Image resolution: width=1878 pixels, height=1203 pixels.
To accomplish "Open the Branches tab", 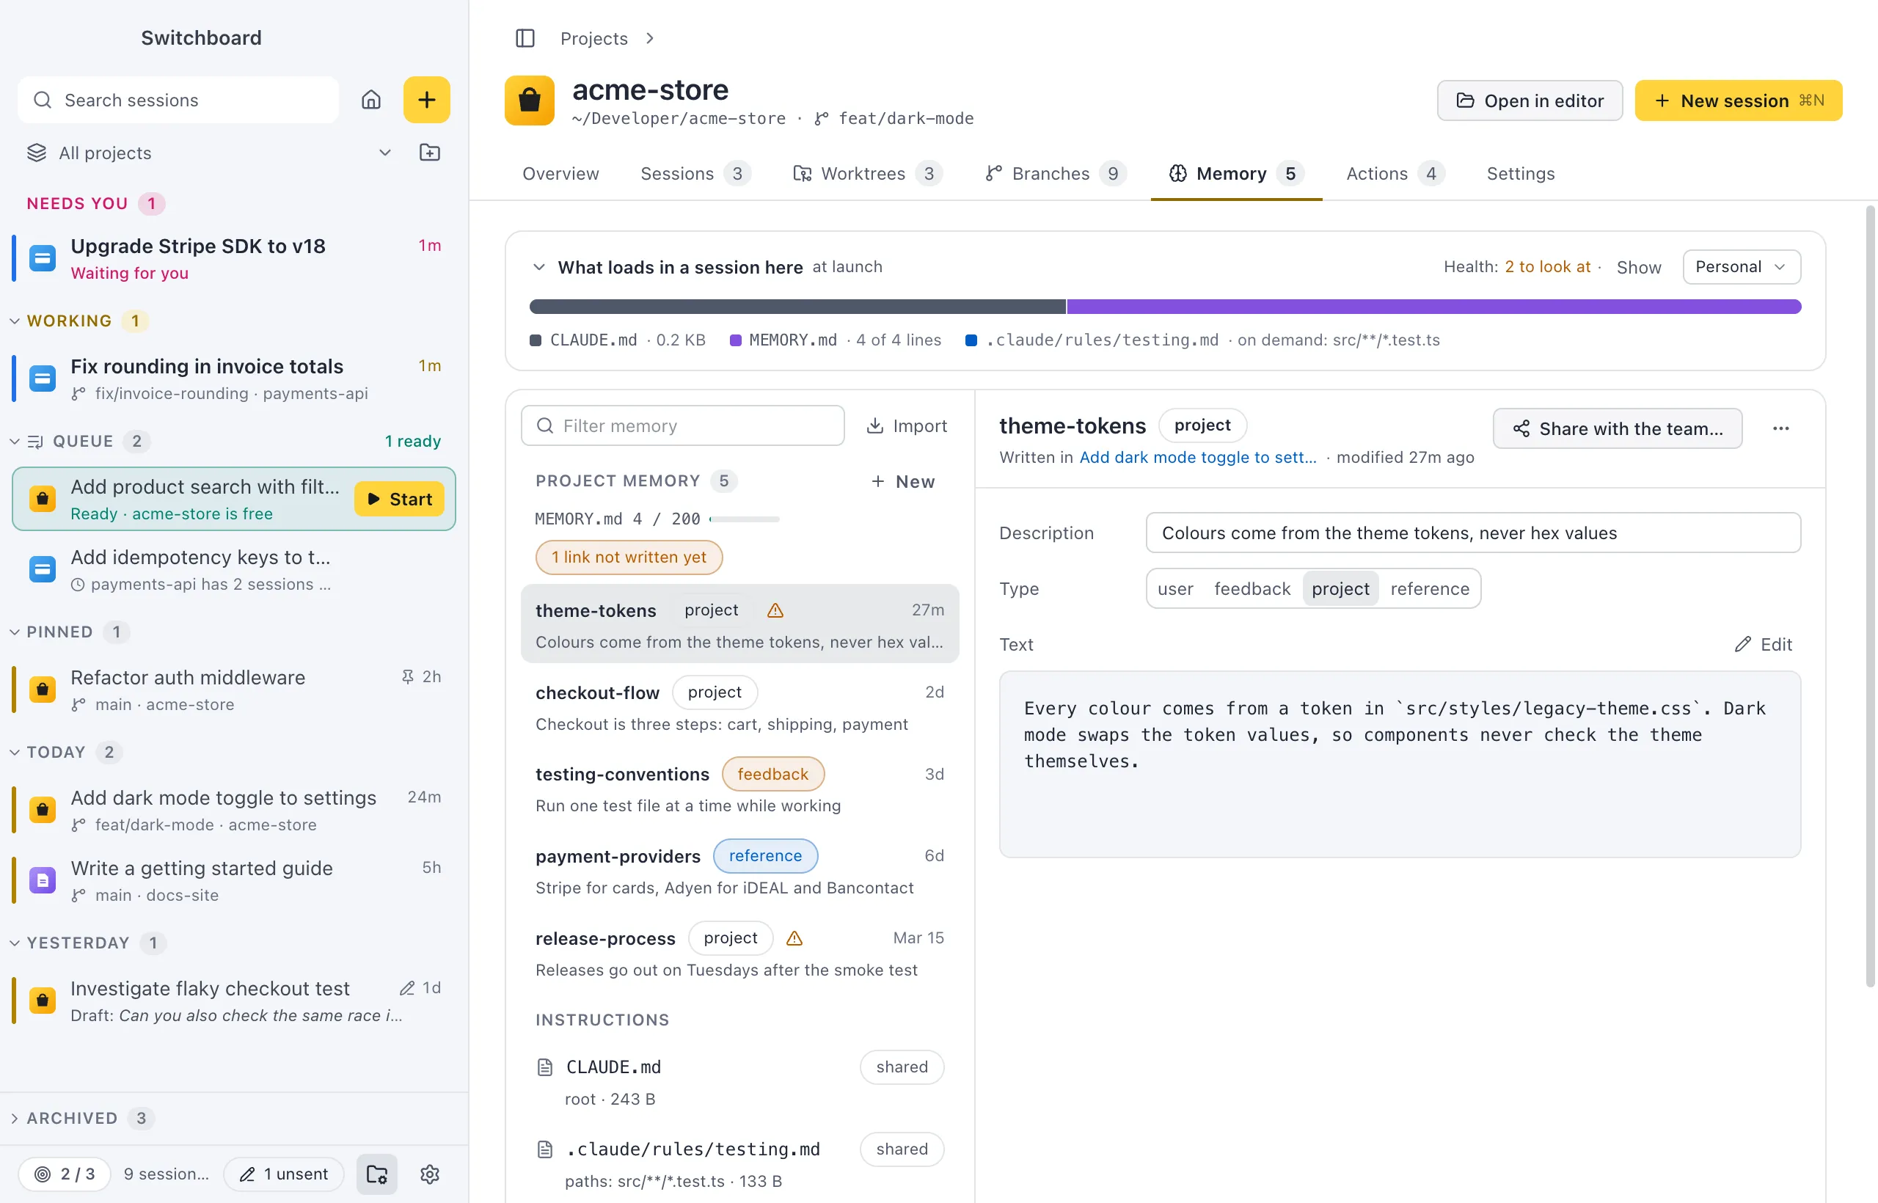I will [1055, 173].
